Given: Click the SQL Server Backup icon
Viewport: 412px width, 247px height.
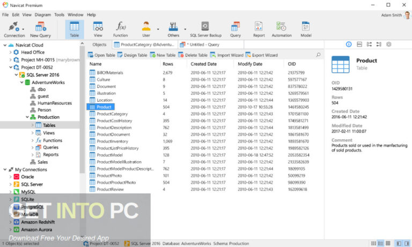Looking at the screenshot, I should pyautogui.click(x=205, y=26).
